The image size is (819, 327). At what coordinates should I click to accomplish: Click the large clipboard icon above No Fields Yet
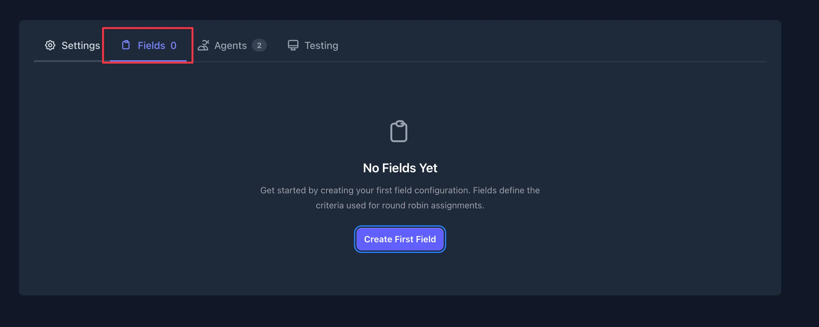(x=400, y=131)
